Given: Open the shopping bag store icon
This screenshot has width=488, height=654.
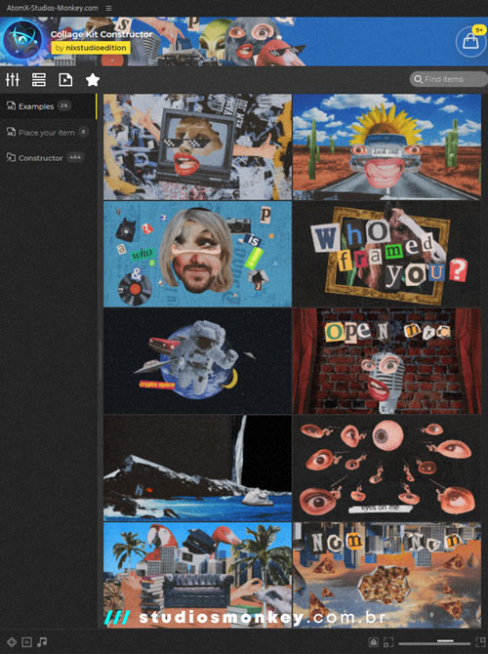Looking at the screenshot, I should [x=470, y=42].
